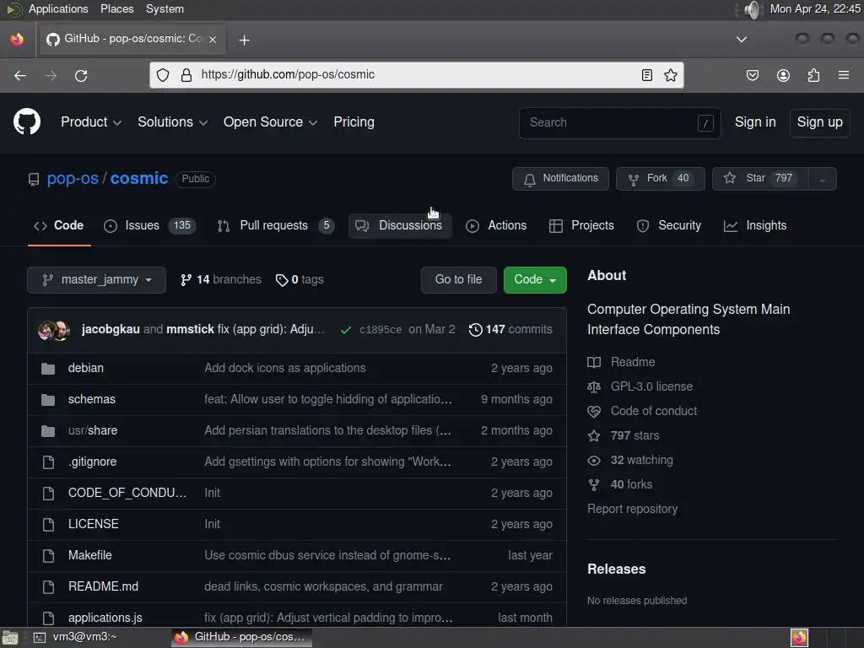Bookmark this page with the star icon

coord(671,75)
